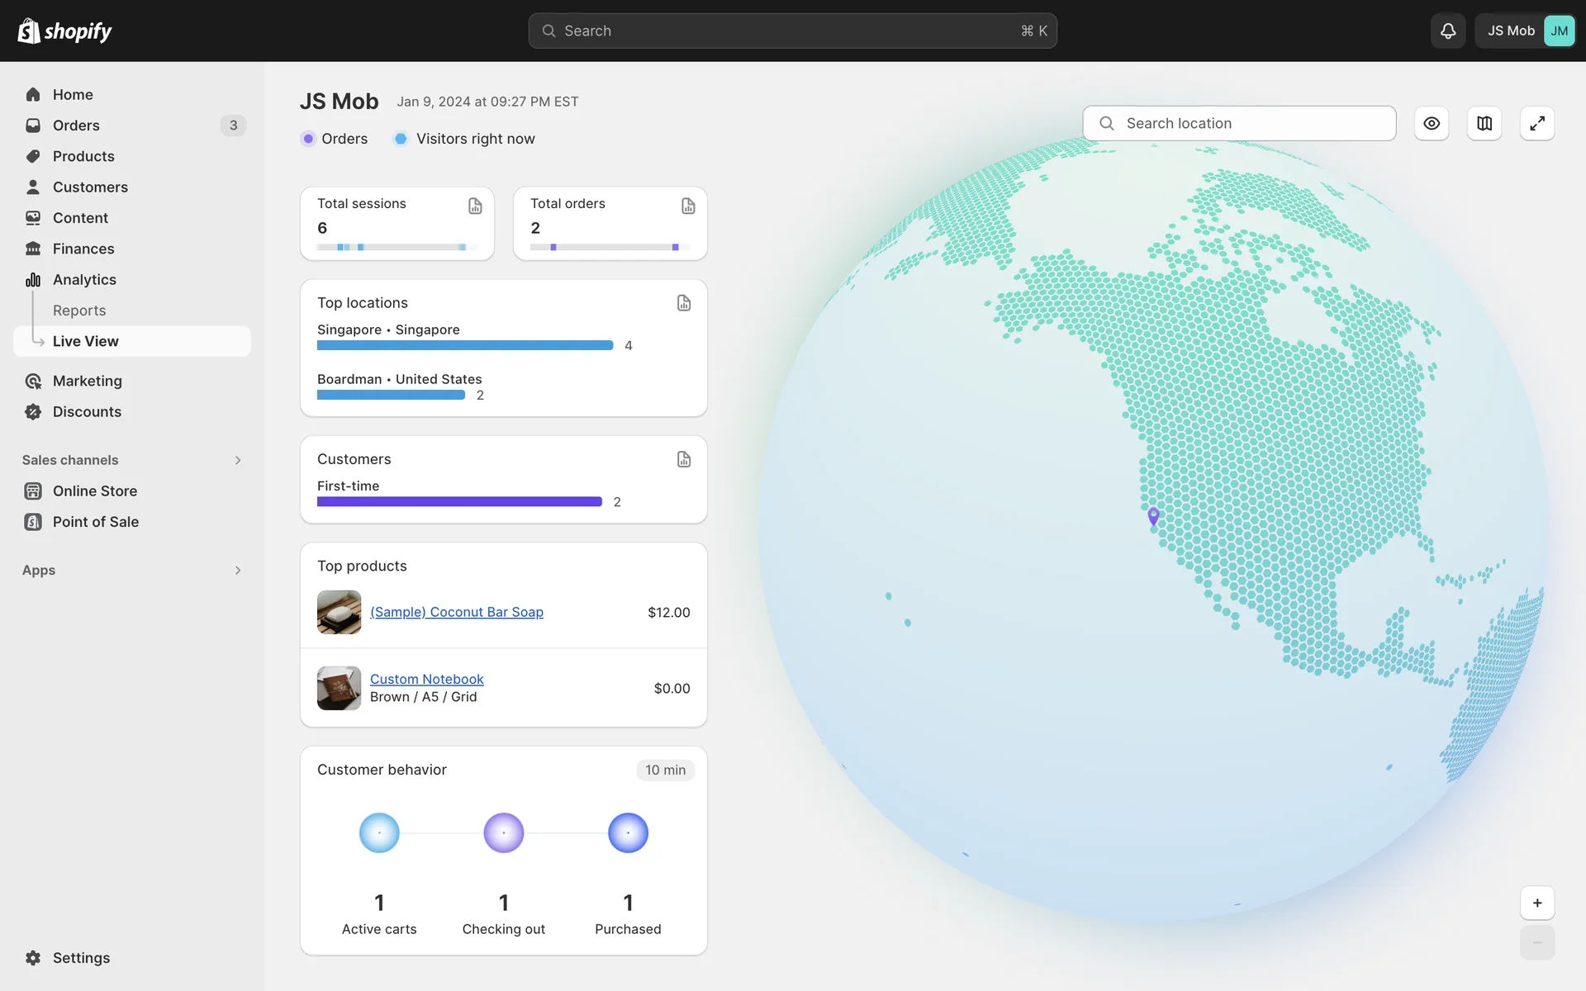Go to Reports under Analytics
The height and width of the screenshot is (991, 1586).
click(79, 311)
